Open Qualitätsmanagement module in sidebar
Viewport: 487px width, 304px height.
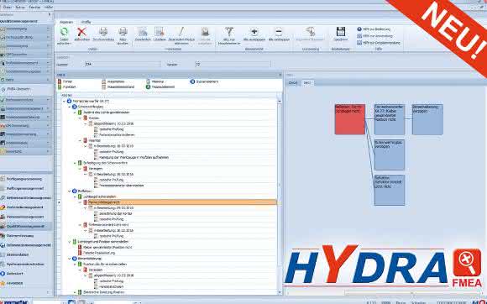(x=25, y=227)
